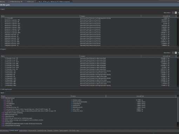The image size is (179, 134).
Task: Expand the HS Use - DE process row
Action: click(3, 100)
